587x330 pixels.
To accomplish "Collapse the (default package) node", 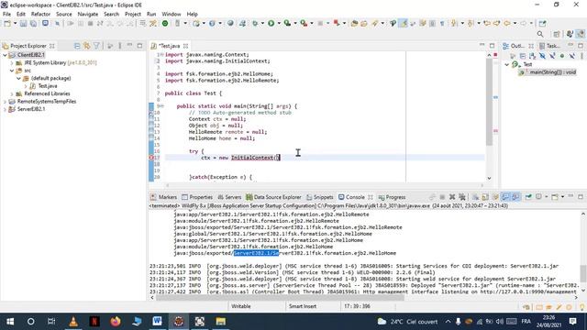I will 18,78.
